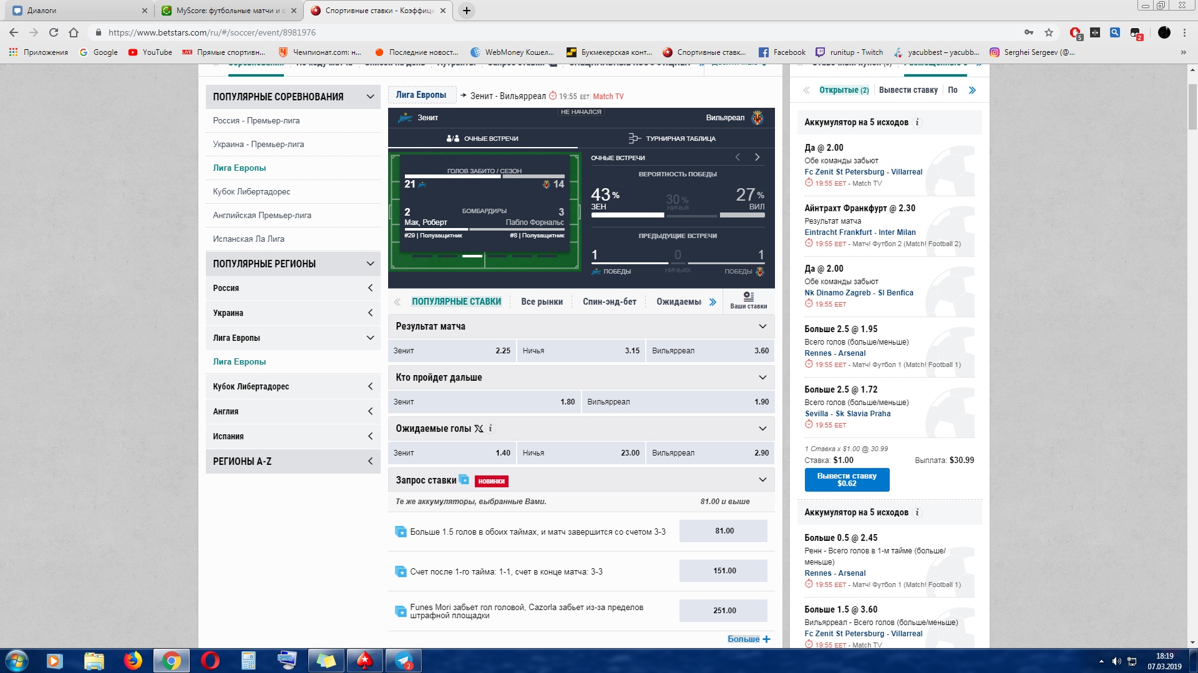Open Windows Start button
Image resolution: width=1198 pixels, height=673 pixels.
[x=17, y=661]
